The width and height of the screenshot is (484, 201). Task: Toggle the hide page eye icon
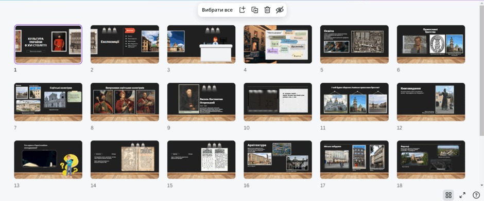tap(280, 10)
